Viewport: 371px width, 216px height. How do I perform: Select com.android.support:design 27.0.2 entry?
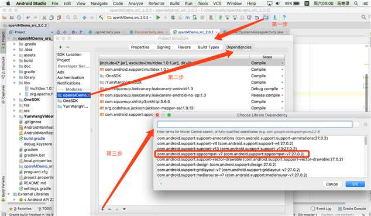[x=217, y=164]
